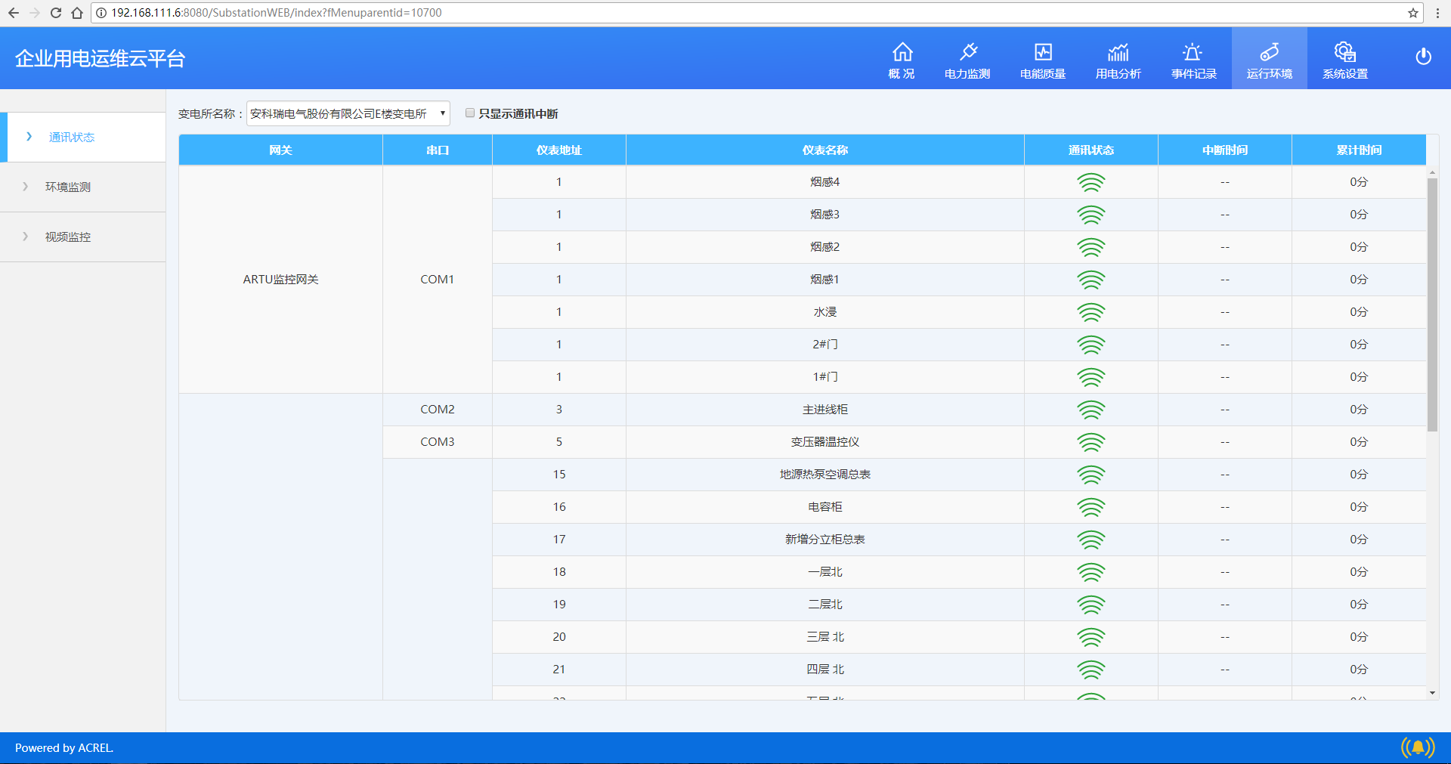Screen dimensions: 1451x764
Task: Open 系统设置 system settings gear icon
Action: (x=1345, y=52)
